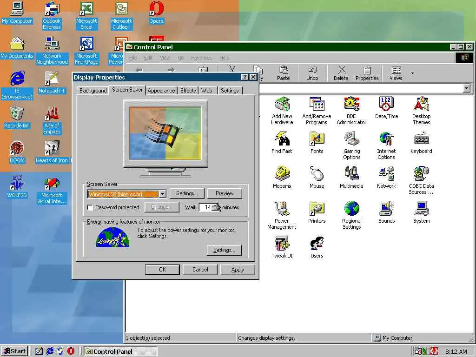Select Opera desktop shortcut

(156, 13)
